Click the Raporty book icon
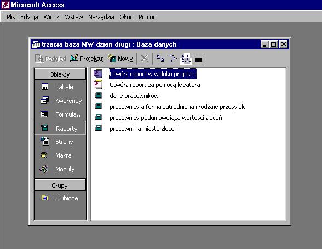Image resolution: width=322 pixels, height=249 pixels. click(44, 128)
